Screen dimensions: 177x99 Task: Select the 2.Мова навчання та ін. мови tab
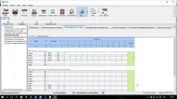[x=74, y=28]
